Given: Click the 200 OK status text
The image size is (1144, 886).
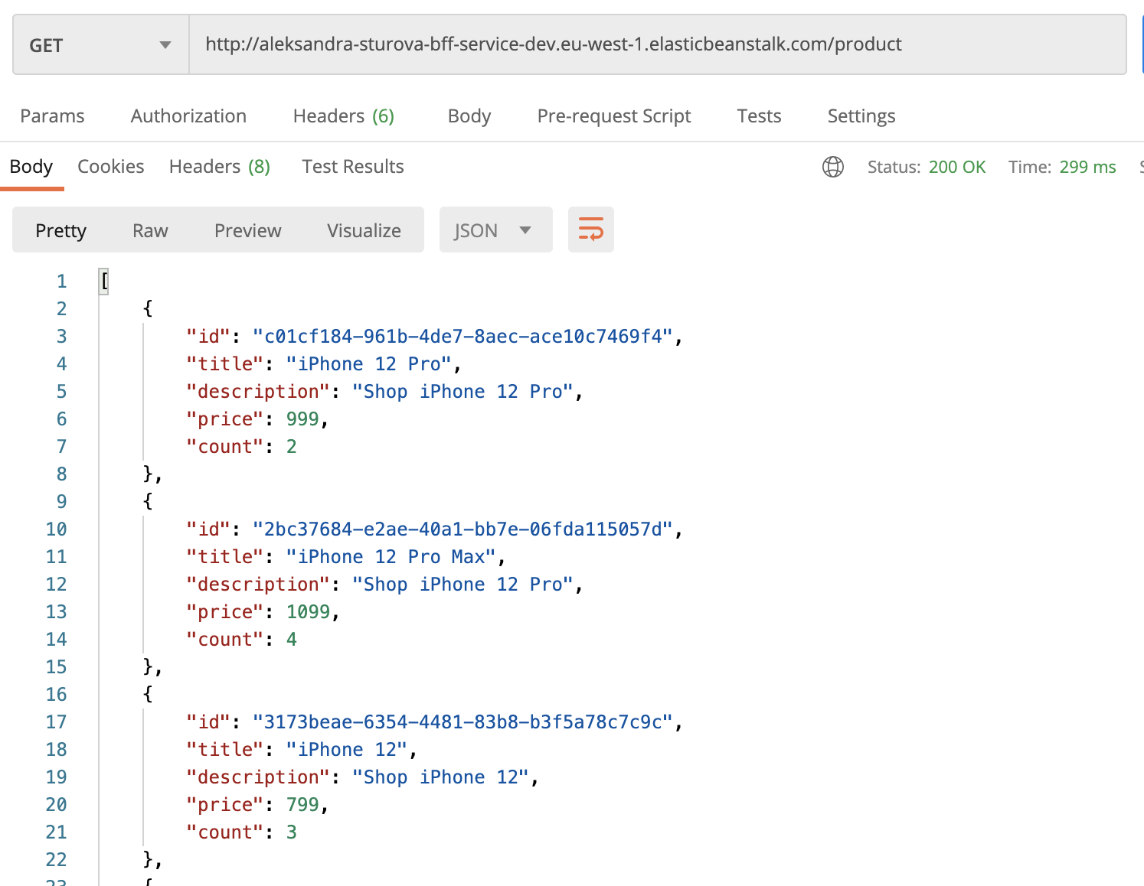Looking at the screenshot, I should point(957,167).
